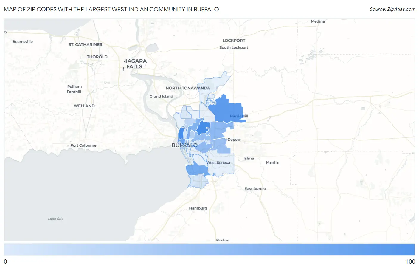Screen dimensions: 419x268
Task: Click the Harris Hill label
Action: 239,116
